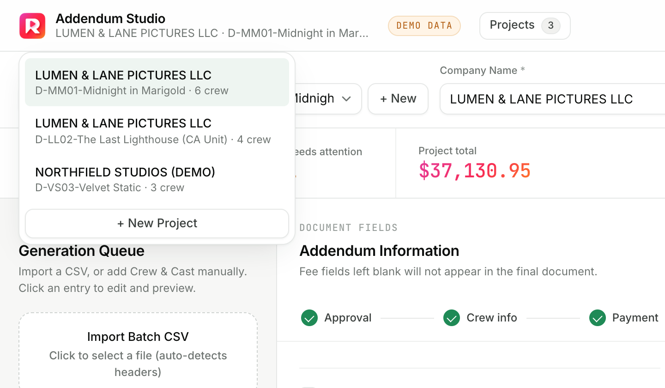Click the $37,130.95 project total value

475,171
